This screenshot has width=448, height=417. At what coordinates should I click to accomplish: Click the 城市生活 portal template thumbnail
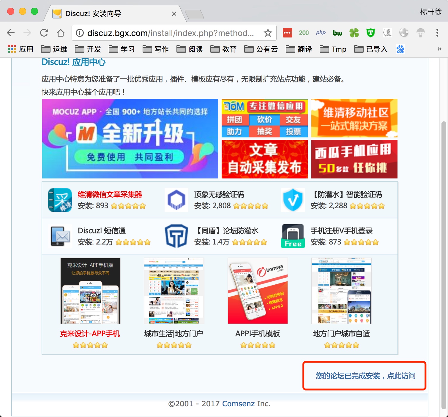point(174,291)
